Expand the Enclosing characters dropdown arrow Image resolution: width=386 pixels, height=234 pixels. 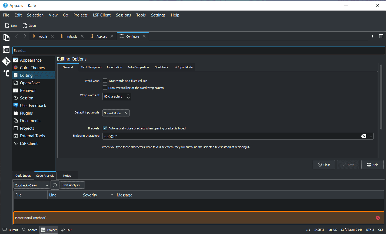pos(370,136)
